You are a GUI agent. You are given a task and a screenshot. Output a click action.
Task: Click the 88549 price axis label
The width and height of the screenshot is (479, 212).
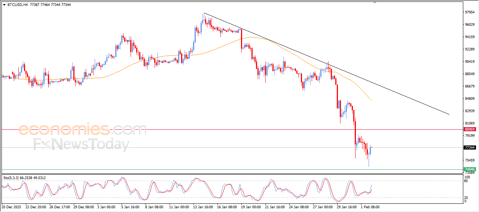point(470,74)
